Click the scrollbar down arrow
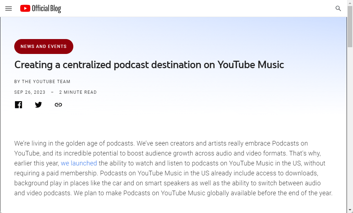This screenshot has width=353, height=213. click(x=349, y=210)
